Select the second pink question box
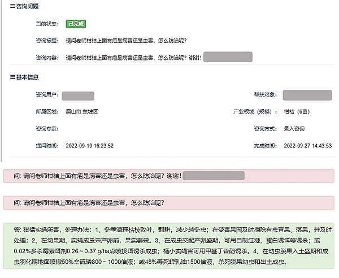The width and height of the screenshot is (339, 278). point(169,203)
